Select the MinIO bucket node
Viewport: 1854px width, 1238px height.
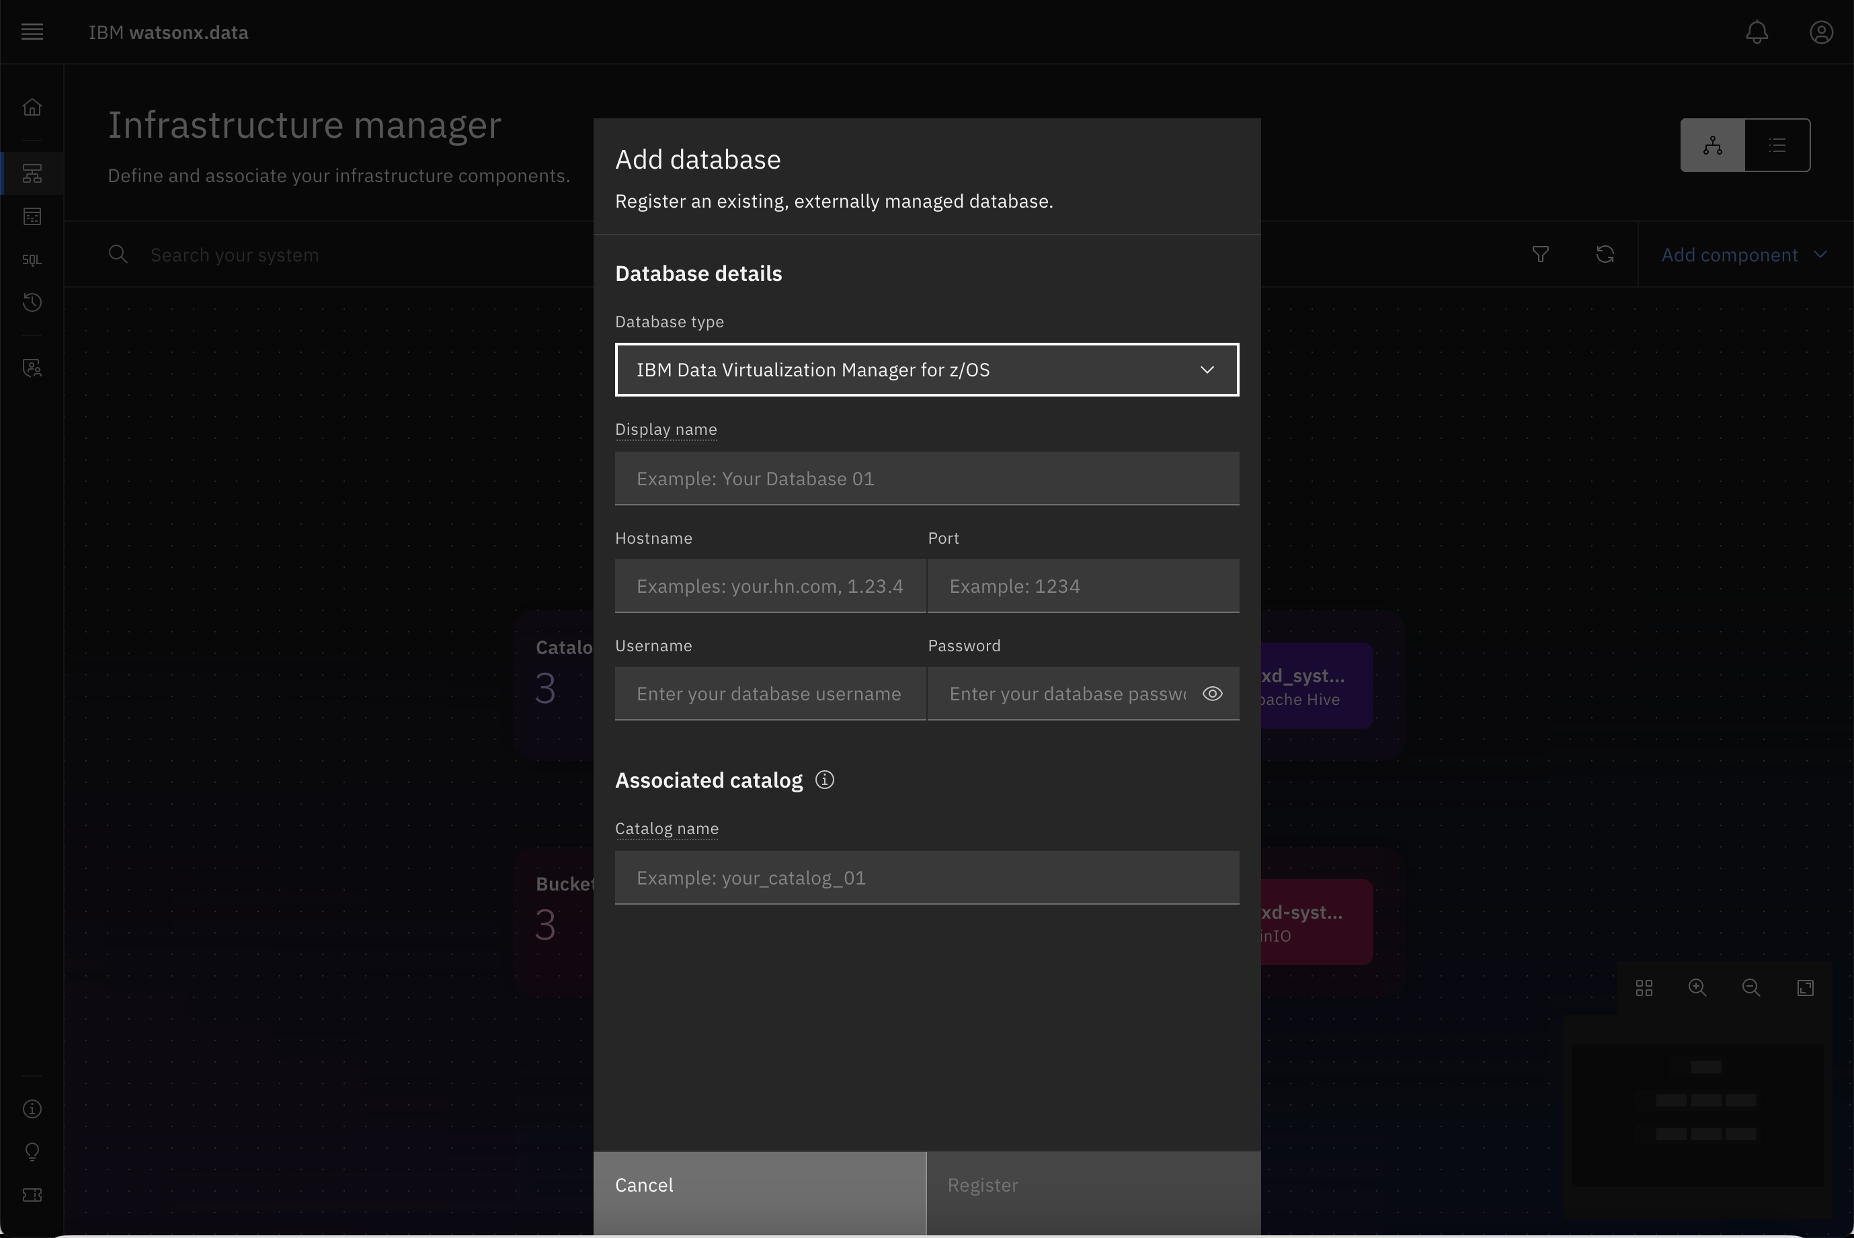click(x=1316, y=922)
